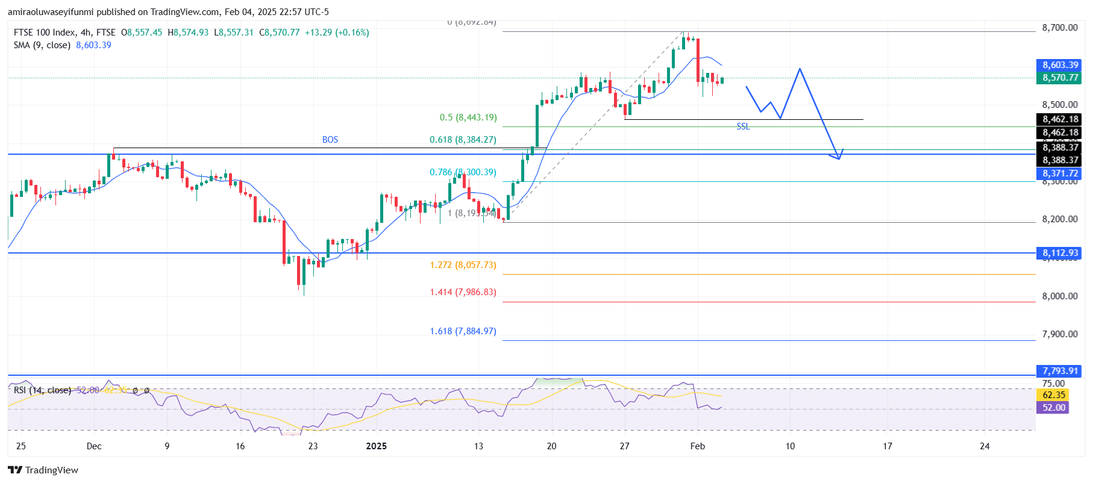Viewport: 1093px width, 483px height.
Task: Click the 10 date label on time axis
Action: [790, 446]
